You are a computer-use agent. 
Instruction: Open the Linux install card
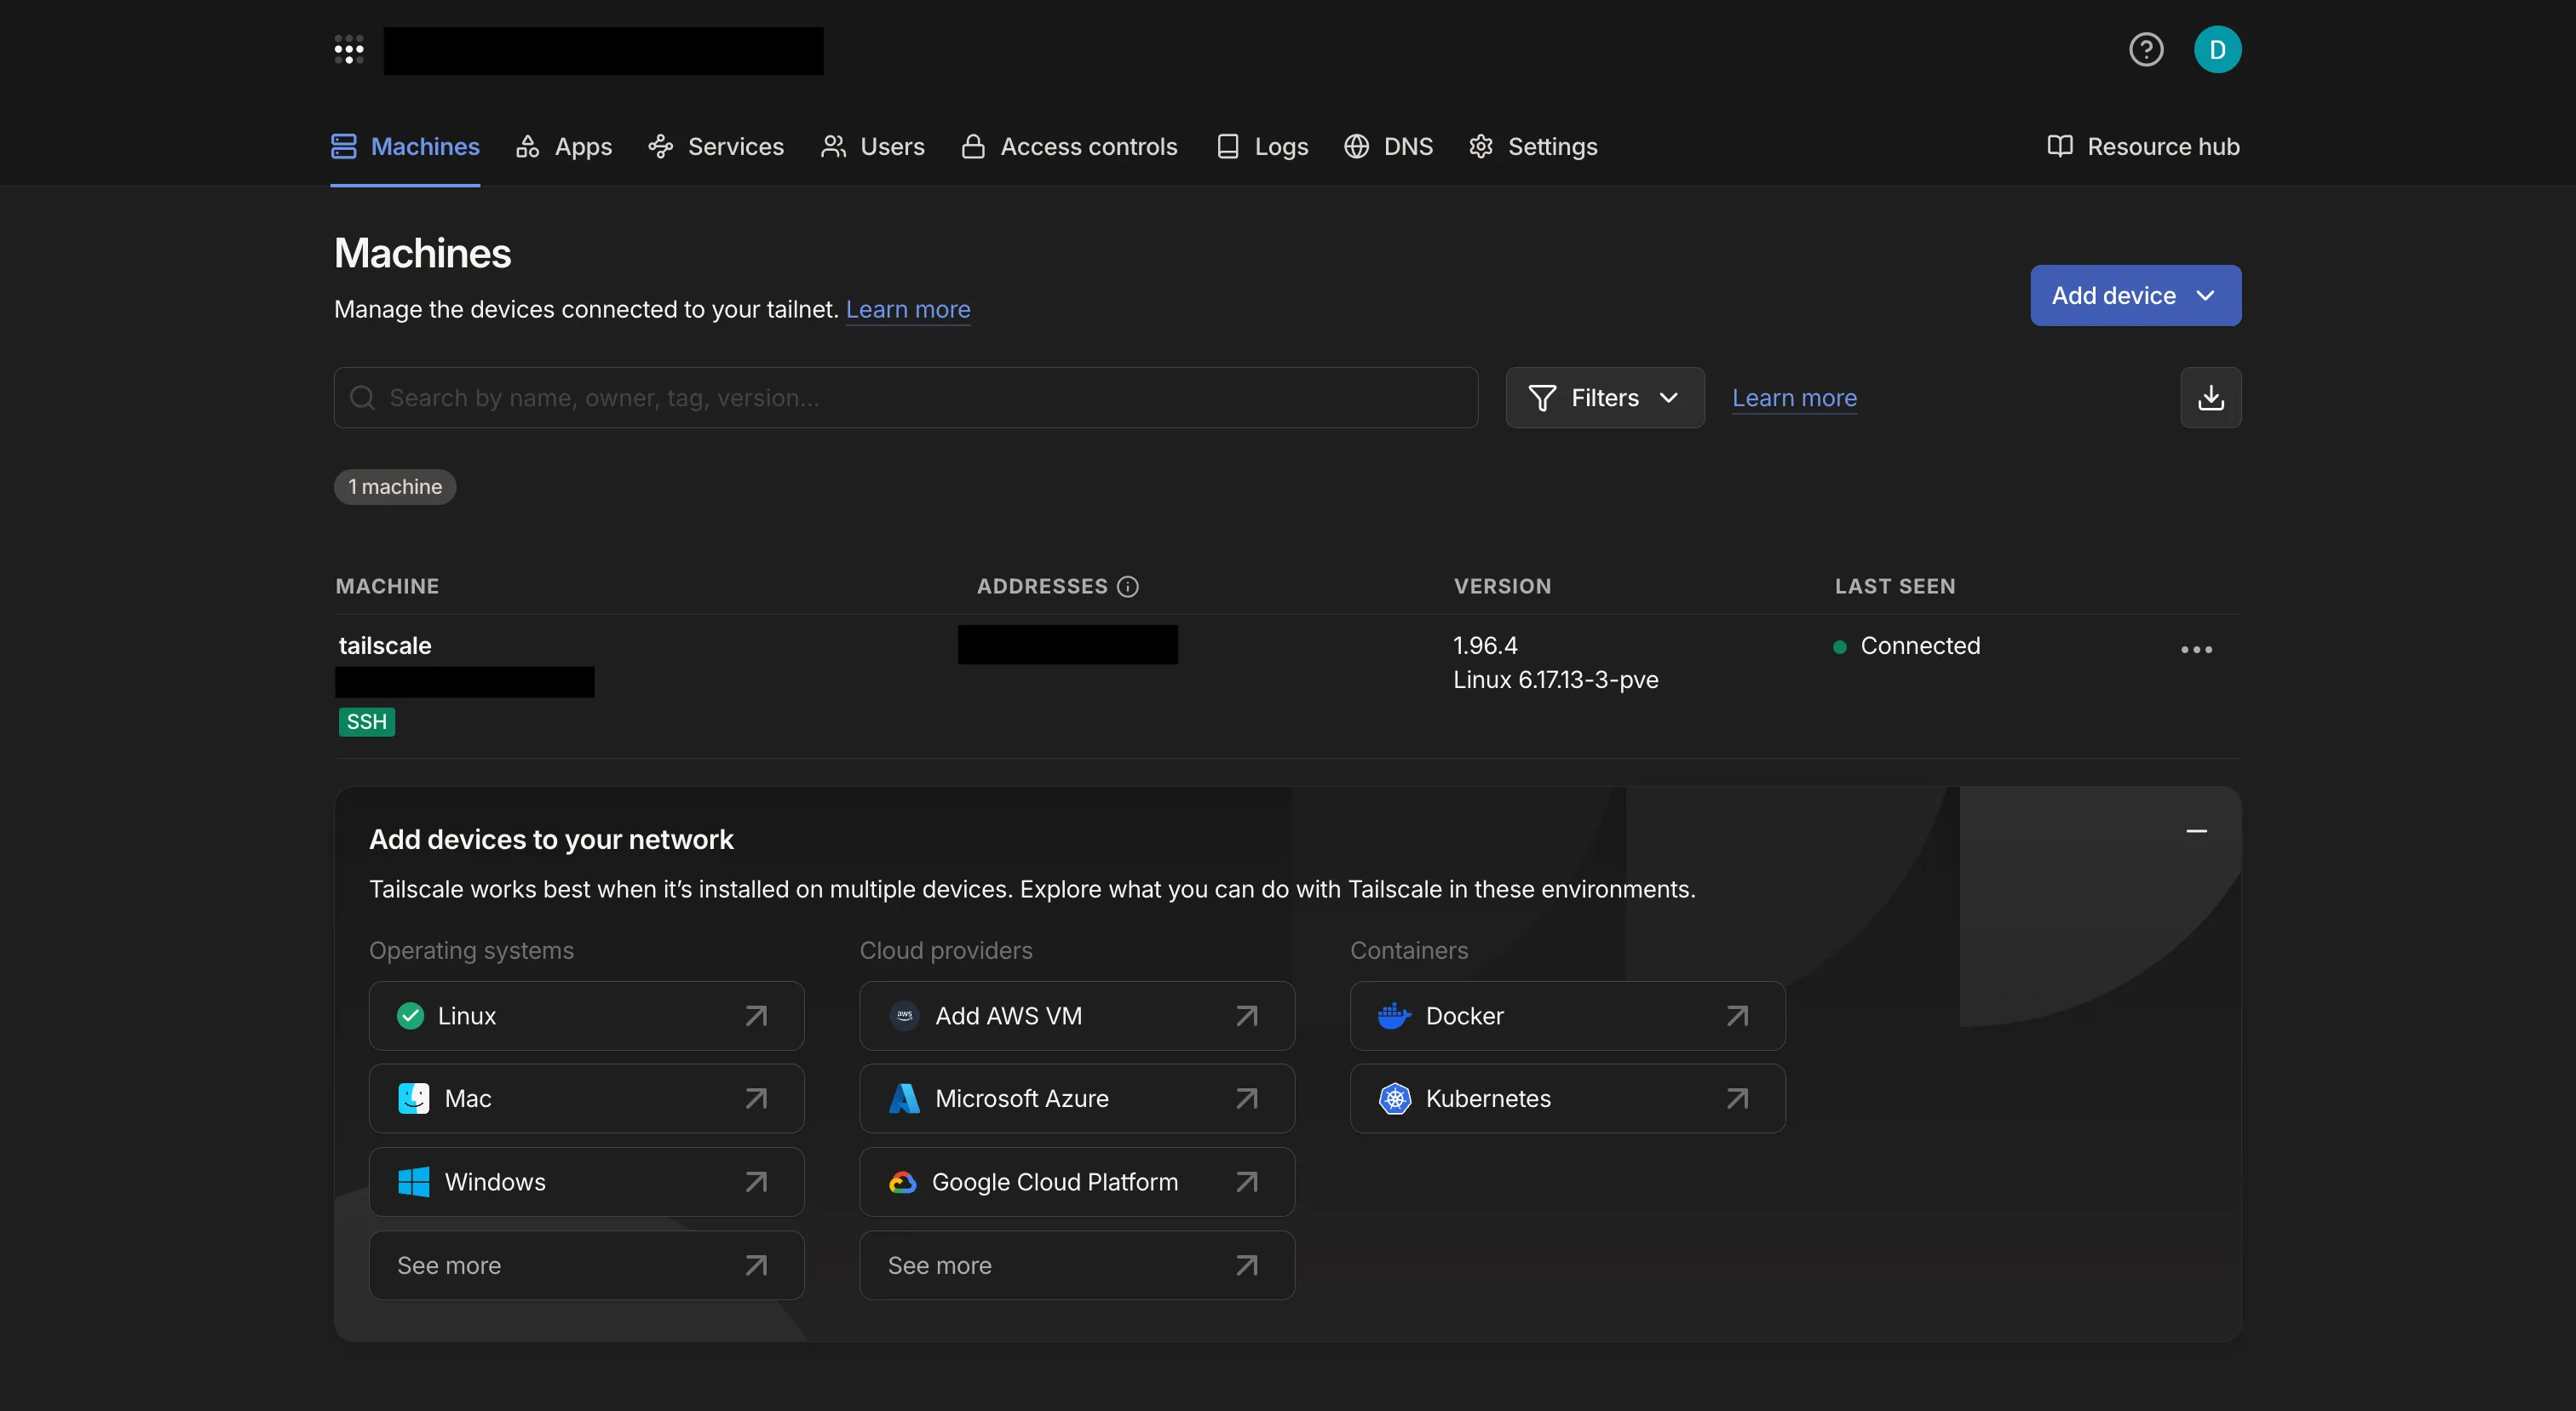pyautogui.click(x=587, y=1016)
